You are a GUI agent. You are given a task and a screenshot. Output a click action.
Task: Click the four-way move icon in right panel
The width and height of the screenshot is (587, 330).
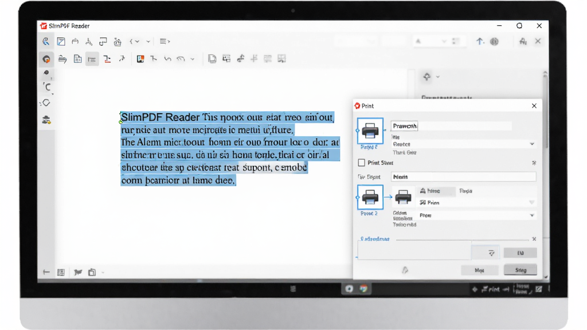(426, 77)
